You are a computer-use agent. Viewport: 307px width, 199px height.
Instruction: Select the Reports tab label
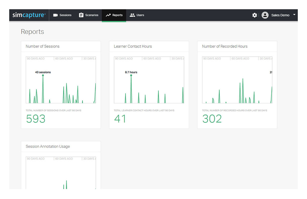point(117,15)
